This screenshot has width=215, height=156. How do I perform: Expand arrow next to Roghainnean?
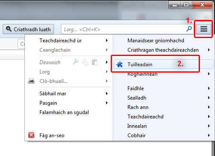click(209, 74)
